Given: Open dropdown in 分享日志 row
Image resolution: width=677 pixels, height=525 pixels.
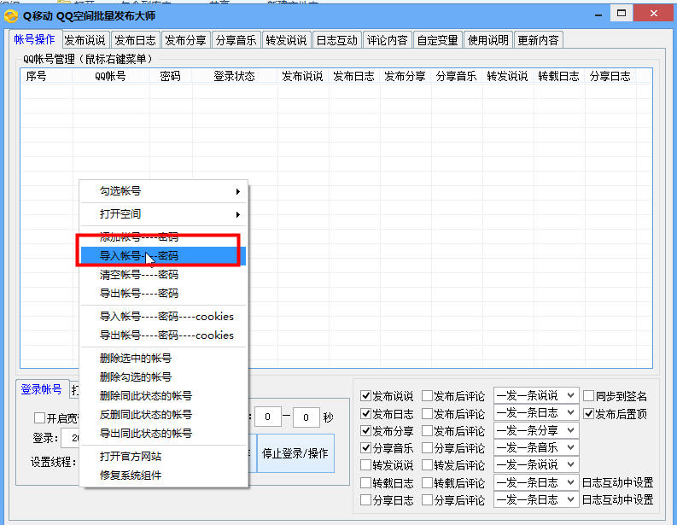Looking at the screenshot, I should point(536,500).
